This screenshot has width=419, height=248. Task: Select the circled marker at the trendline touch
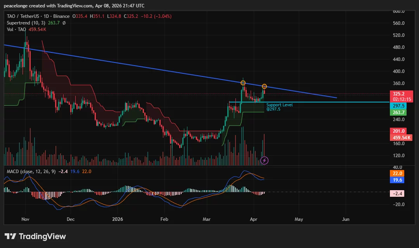242,83
